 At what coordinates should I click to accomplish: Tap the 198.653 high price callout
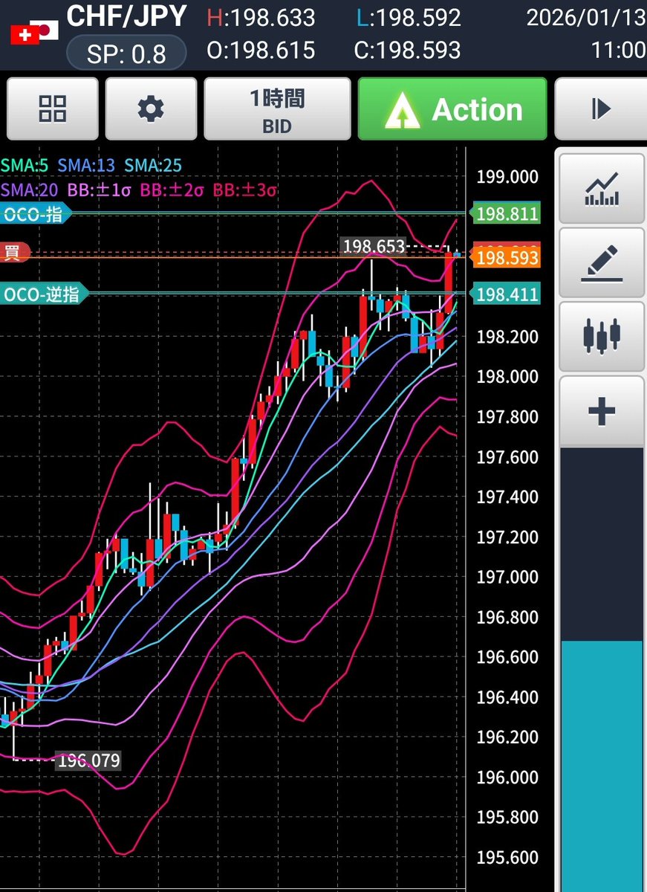pyautogui.click(x=374, y=246)
